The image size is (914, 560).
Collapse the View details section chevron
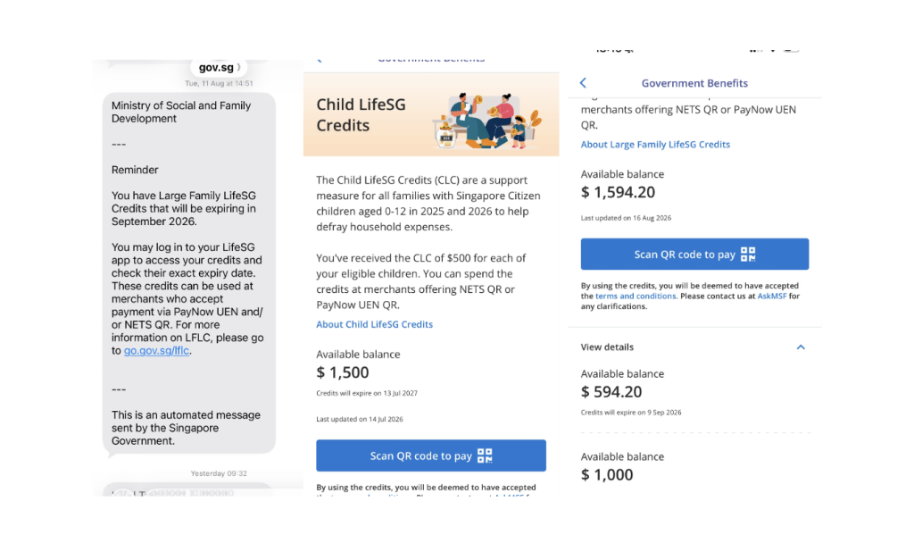(801, 347)
